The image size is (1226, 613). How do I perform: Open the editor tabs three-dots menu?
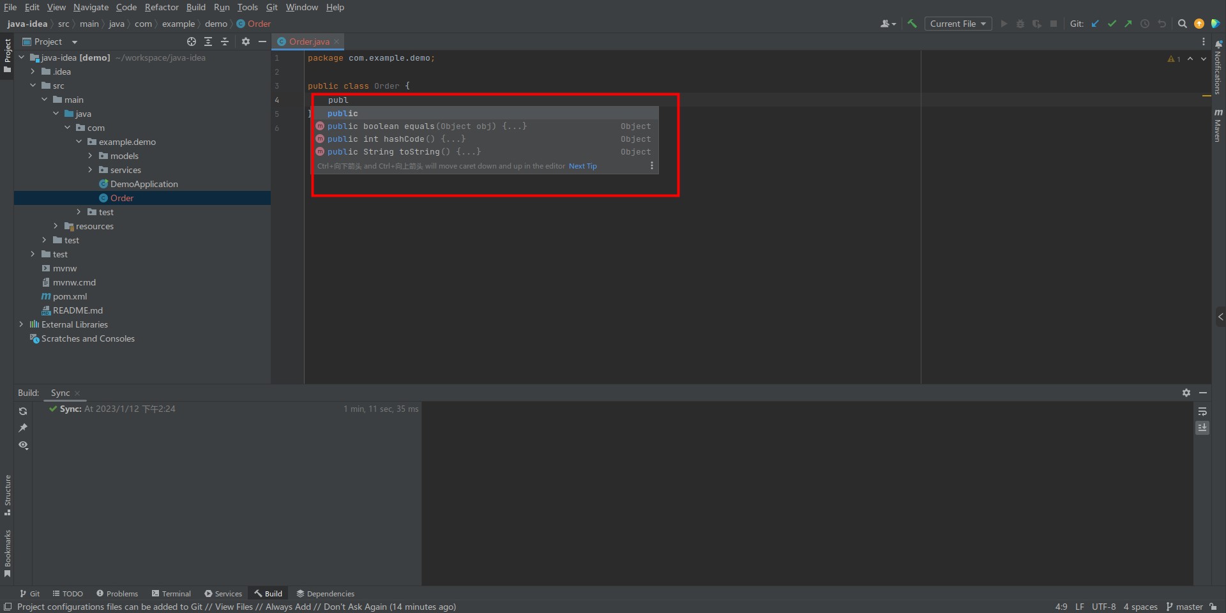(x=1204, y=42)
